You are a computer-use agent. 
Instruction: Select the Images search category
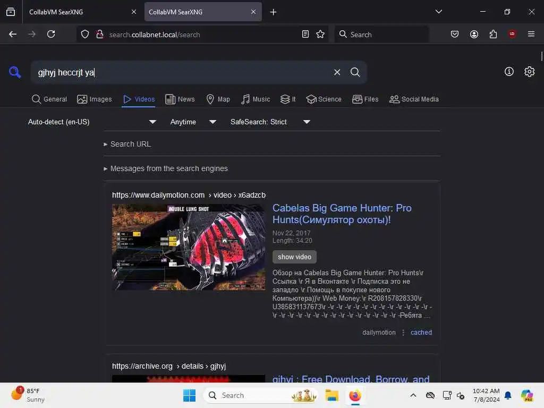[x=95, y=99]
